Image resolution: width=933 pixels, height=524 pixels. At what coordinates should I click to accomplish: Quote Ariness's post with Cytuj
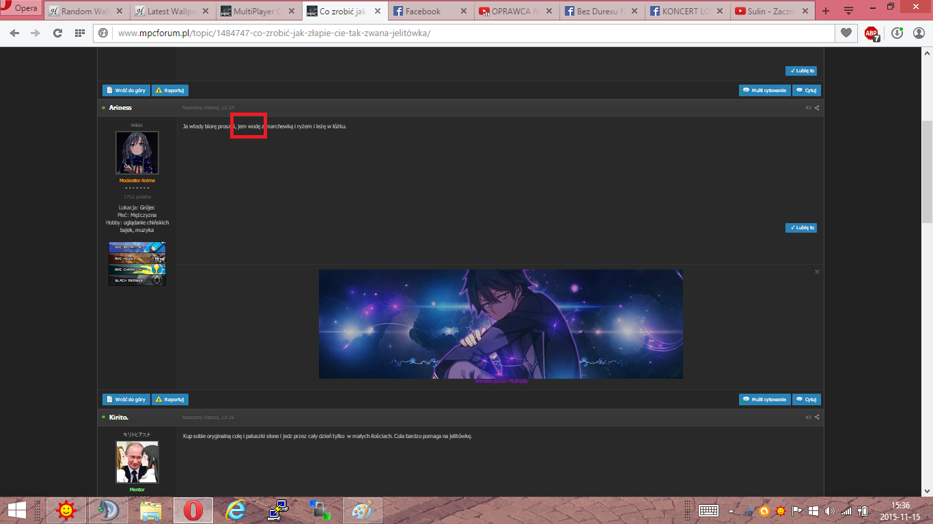807,400
